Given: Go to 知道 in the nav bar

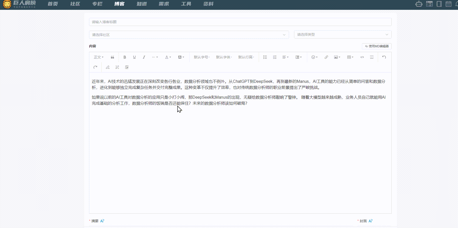Looking at the screenshot, I should coord(141,4).
